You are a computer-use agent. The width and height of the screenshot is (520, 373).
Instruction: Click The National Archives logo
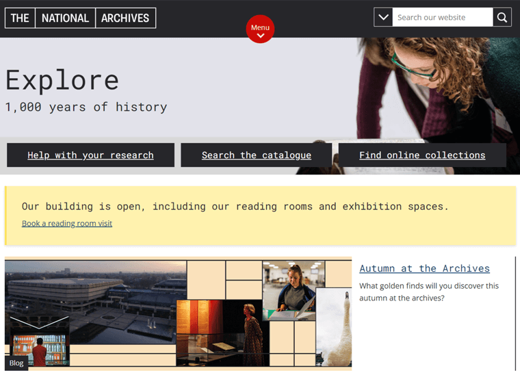tap(80, 18)
